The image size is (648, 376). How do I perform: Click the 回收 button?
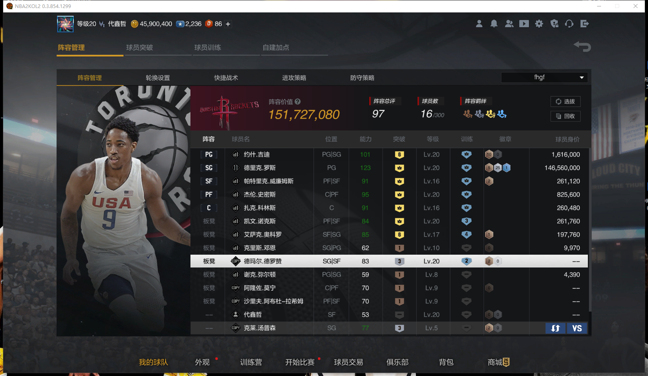565,116
